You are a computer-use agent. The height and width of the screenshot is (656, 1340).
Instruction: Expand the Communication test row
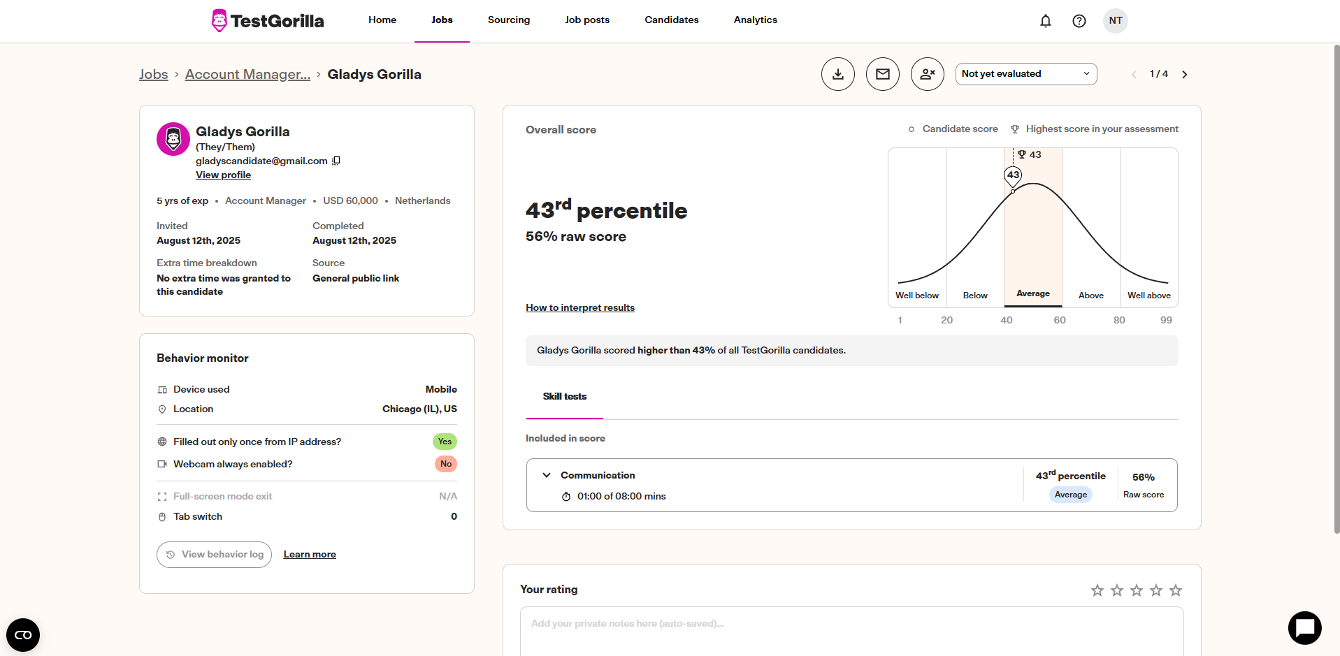pyautogui.click(x=547, y=475)
